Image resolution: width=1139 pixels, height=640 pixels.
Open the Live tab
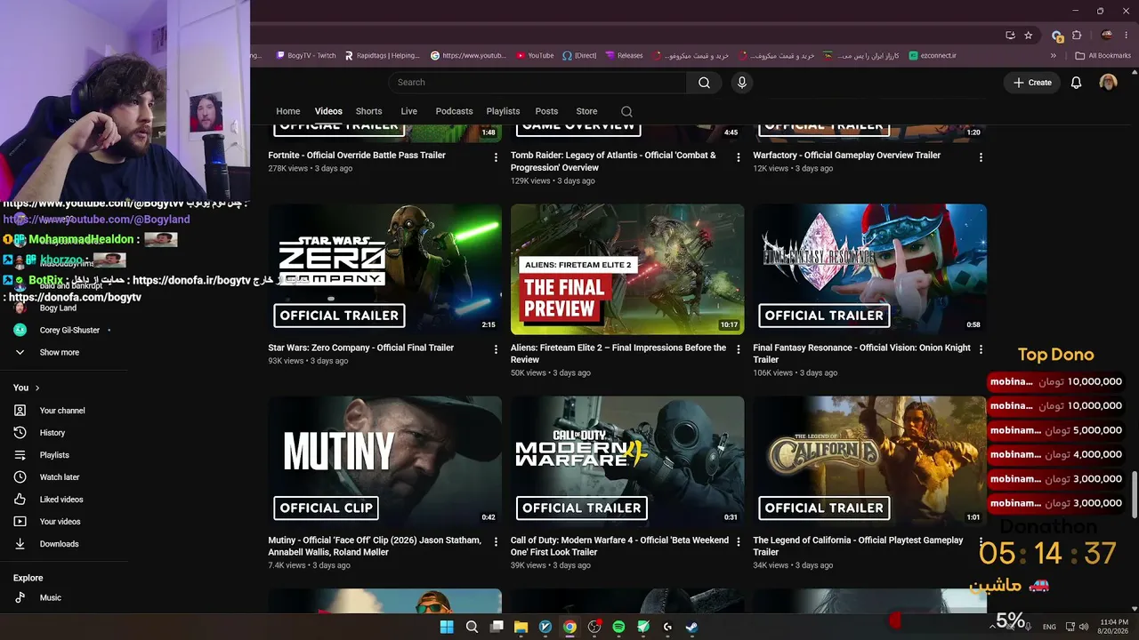[x=409, y=111]
